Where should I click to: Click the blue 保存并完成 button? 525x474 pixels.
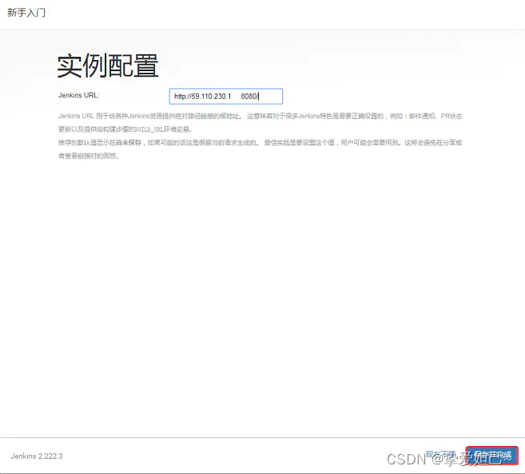pyautogui.click(x=492, y=456)
